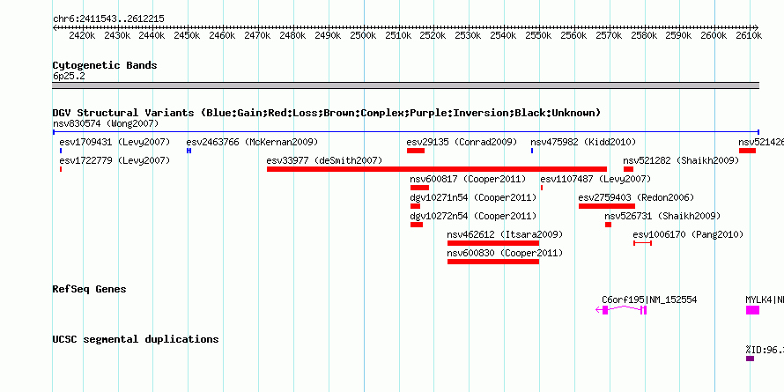
Task: Select the red esv2759403 loss bar
Action: (x=607, y=206)
